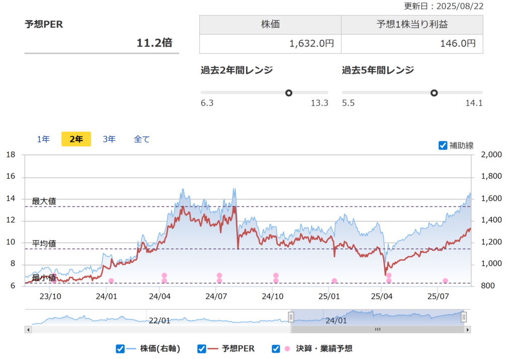Click the 24/07 axis date label
The width and height of the screenshot is (515, 359).
point(216,297)
